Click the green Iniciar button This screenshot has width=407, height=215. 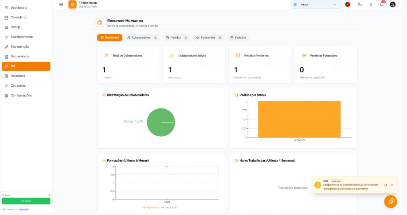pos(26,201)
